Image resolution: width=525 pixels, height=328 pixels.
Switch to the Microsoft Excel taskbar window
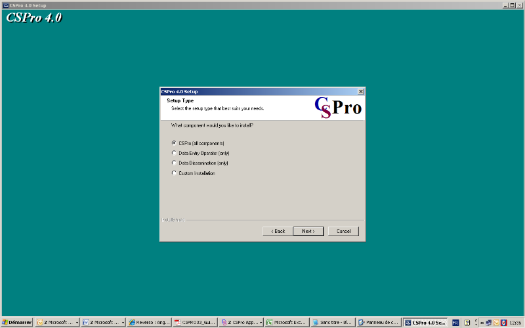click(x=287, y=322)
